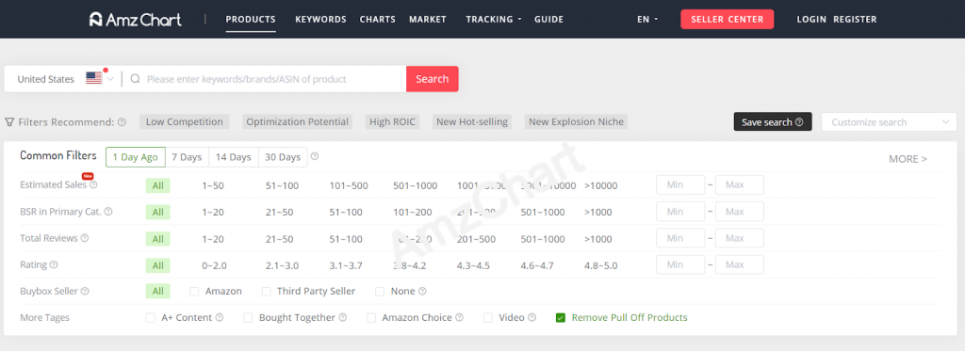Check the Amazon buybox seller checkbox
965x351 pixels.
(194, 292)
